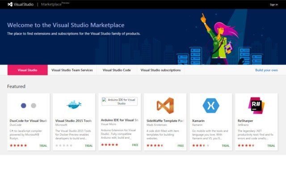Follow the Build your own link
Viewport: 286px width, 178px height.
(266, 70)
